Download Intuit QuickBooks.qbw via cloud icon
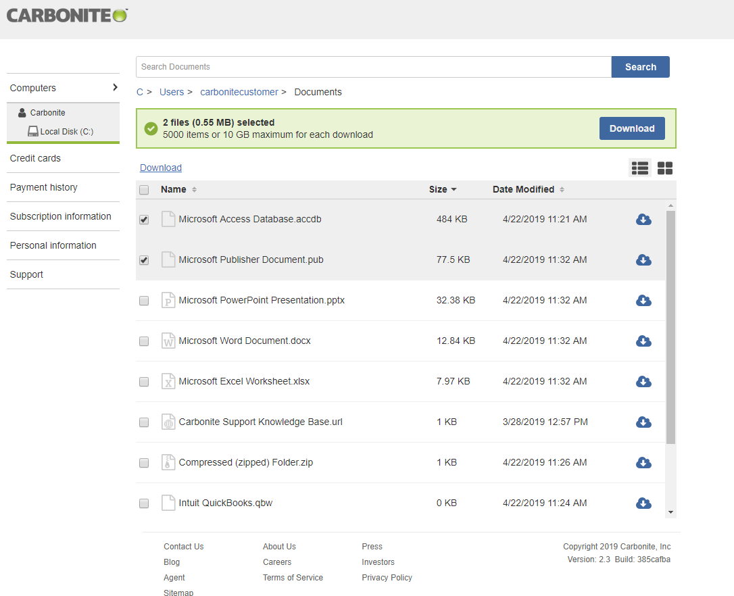The image size is (734, 596). tap(643, 503)
